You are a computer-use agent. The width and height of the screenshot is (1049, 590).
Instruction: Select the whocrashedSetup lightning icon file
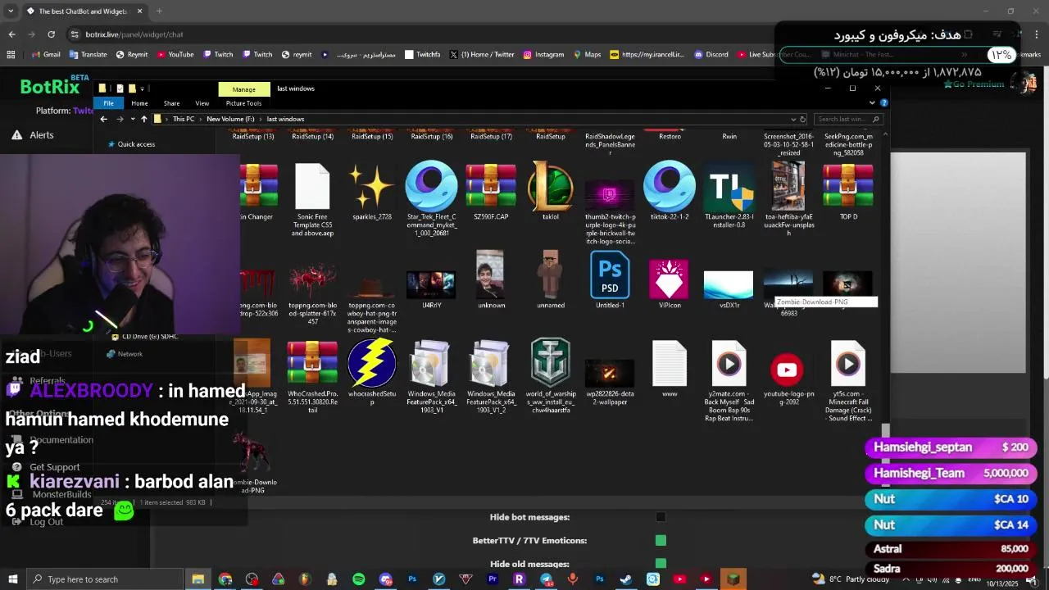coord(371,373)
